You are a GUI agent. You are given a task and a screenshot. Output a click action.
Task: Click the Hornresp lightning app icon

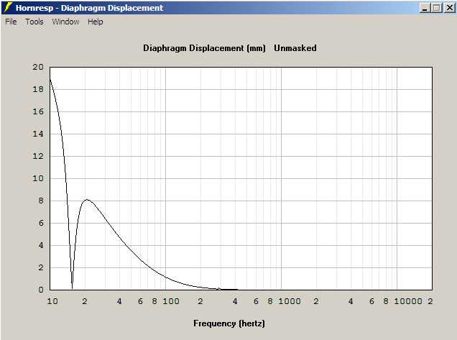point(8,7)
